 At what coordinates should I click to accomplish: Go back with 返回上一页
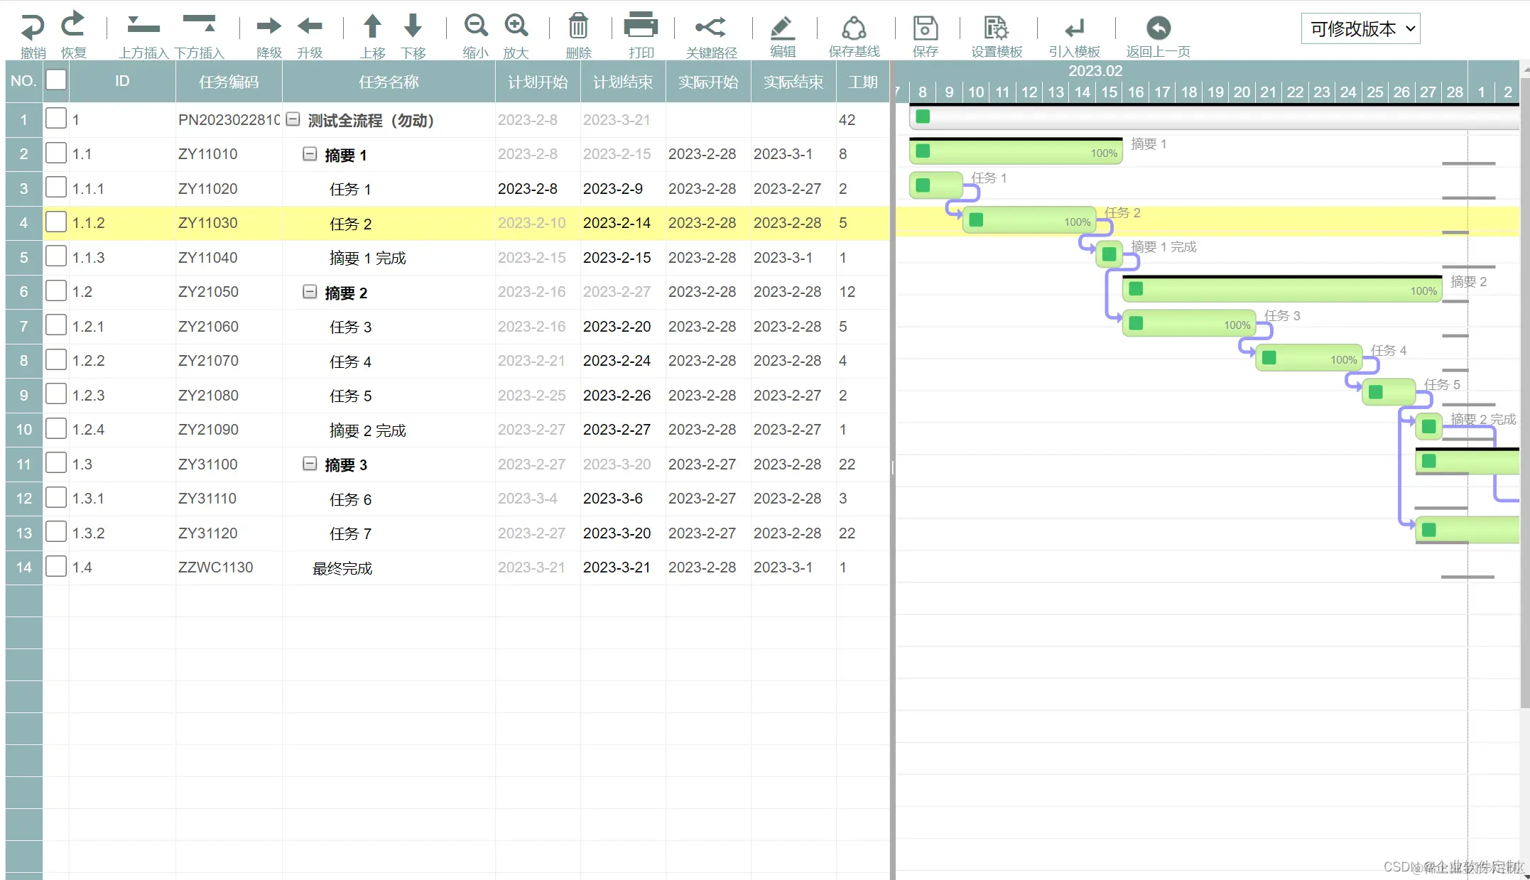click(x=1158, y=28)
